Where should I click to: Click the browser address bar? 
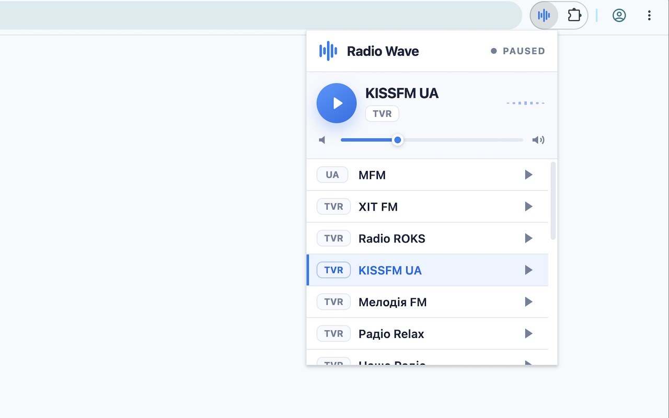261,15
